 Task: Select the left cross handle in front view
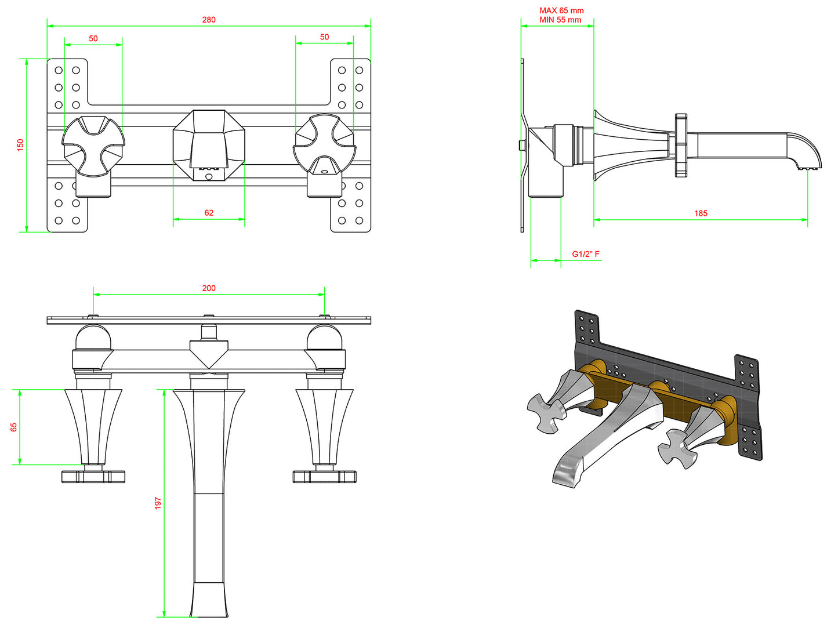(x=93, y=145)
